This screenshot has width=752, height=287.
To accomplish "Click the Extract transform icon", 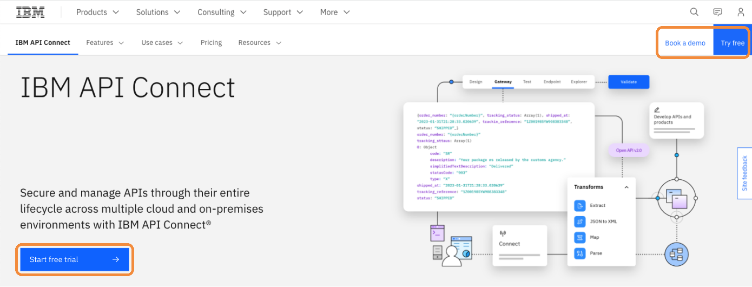I will click(580, 206).
